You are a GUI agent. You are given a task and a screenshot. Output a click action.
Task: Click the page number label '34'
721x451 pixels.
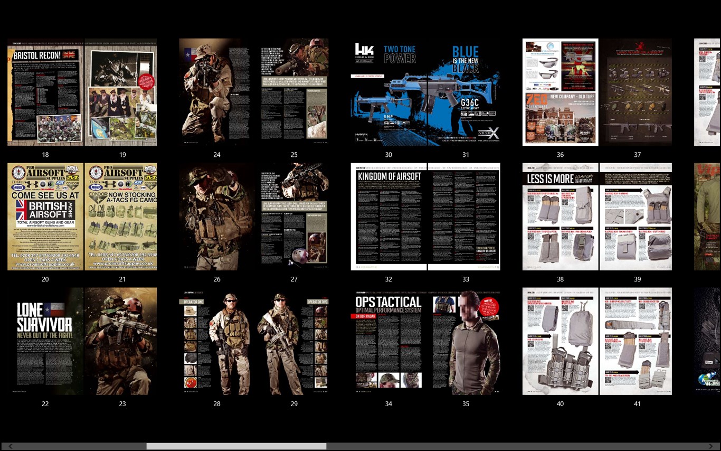click(388, 404)
